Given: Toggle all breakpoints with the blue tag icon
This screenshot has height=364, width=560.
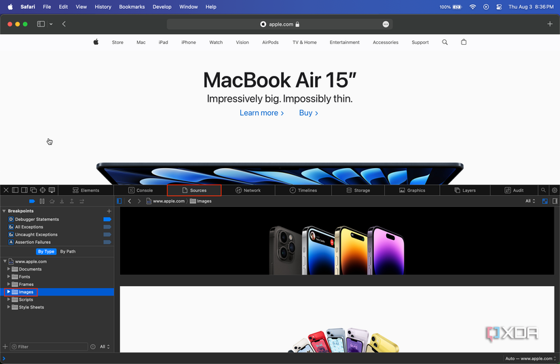Looking at the screenshot, I should point(32,201).
